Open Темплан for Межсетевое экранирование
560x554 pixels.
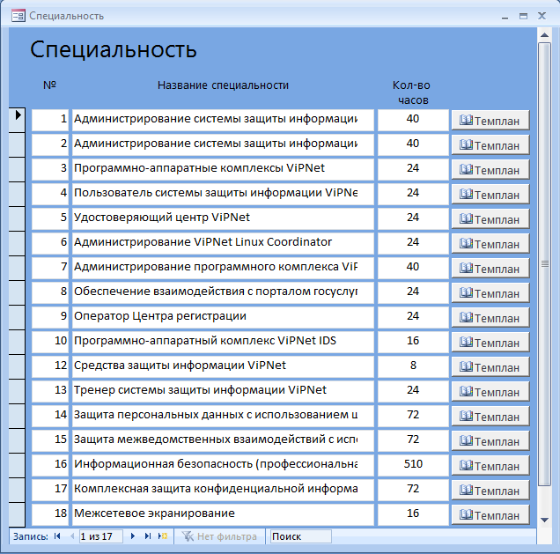pos(490,514)
